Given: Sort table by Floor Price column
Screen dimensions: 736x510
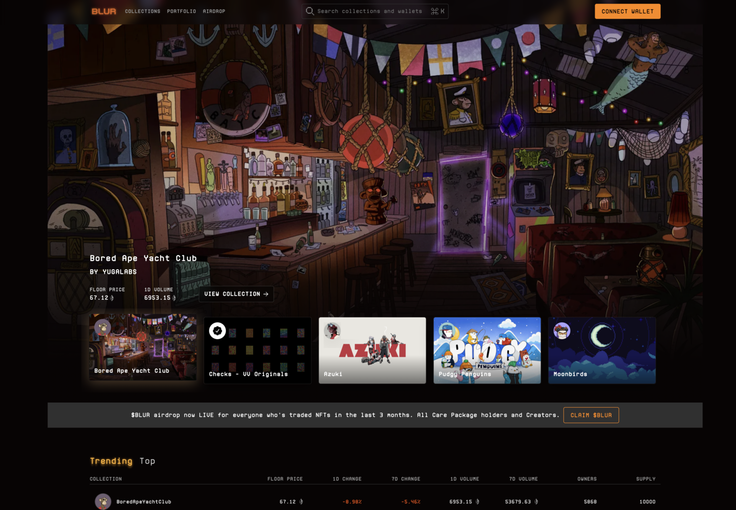Looking at the screenshot, I should point(285,479).
